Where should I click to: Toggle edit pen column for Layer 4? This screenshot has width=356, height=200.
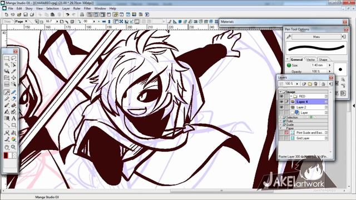point(286,102)
